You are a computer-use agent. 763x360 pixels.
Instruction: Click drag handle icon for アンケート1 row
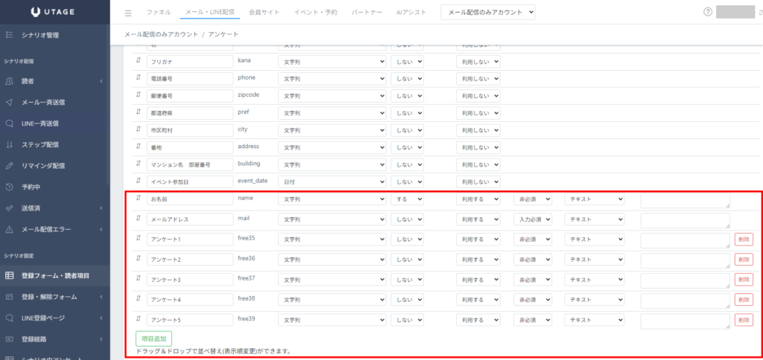139,238
